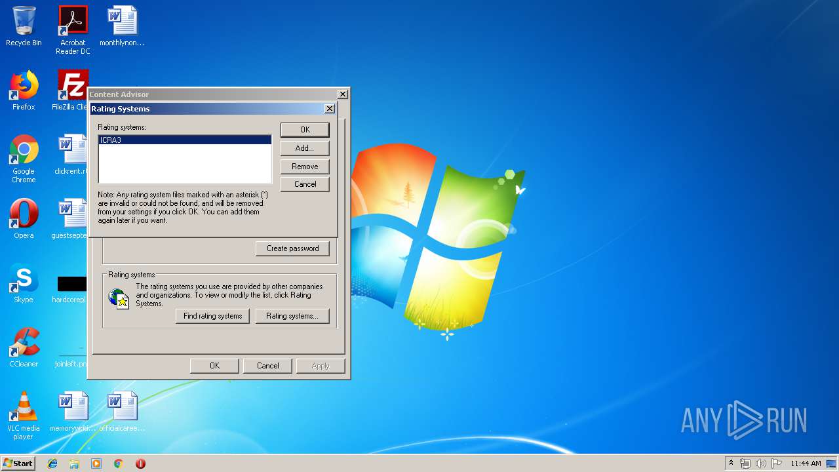839x472 pixels.
Task: Open the Opera taskbar icon
Action: (140, 463)
